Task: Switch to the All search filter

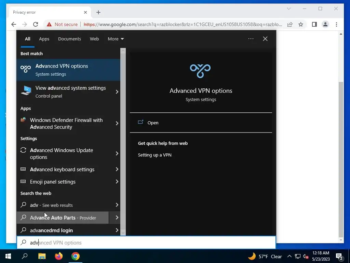Action: point(27,39)
